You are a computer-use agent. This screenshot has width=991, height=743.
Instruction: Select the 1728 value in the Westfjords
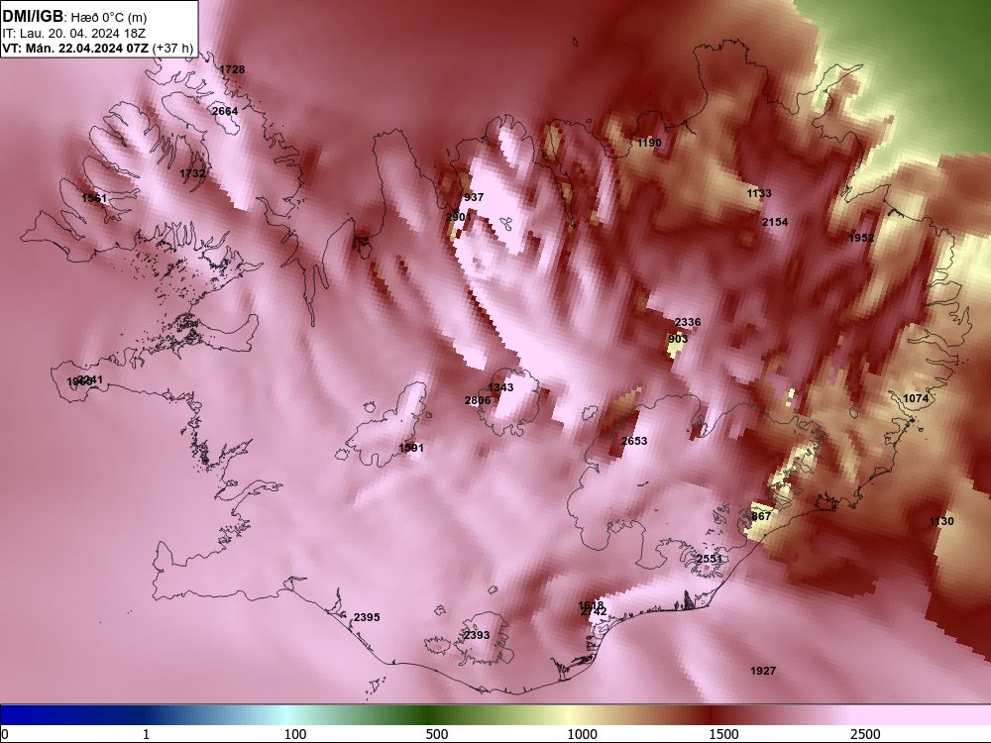tap(232, 69)
